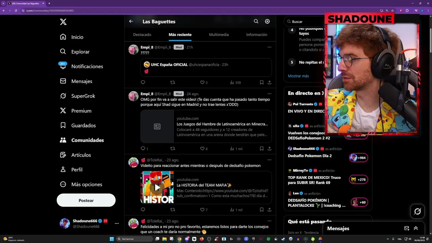
Task: Open more options on Empi_8 ????? post
Action: coord(269,47)
